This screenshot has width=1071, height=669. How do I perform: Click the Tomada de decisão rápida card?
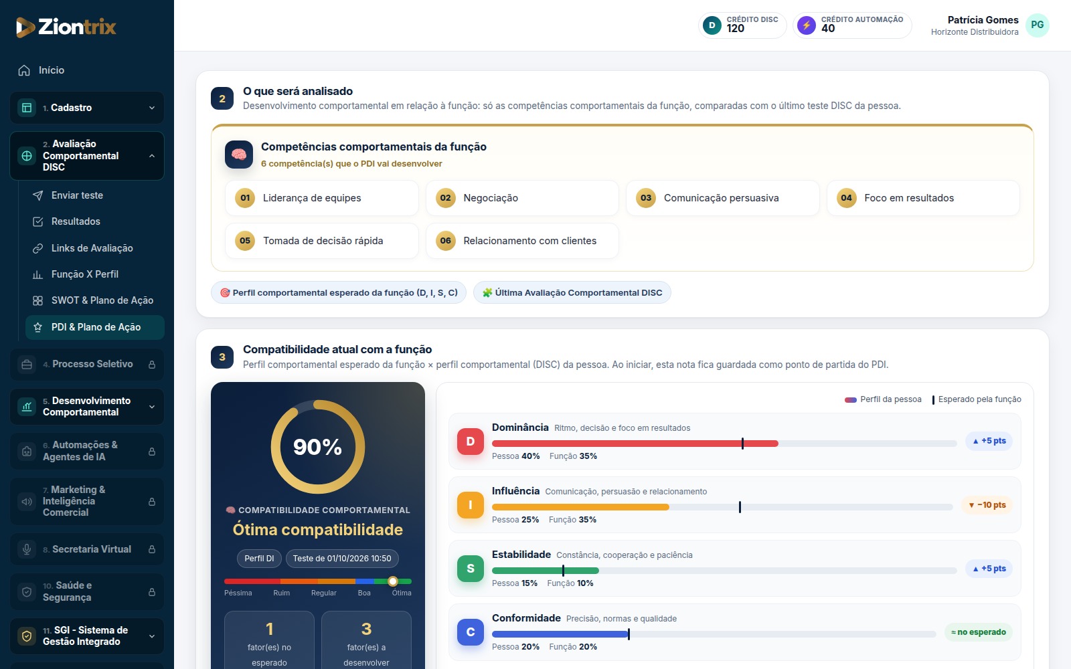tap(322, 241)
